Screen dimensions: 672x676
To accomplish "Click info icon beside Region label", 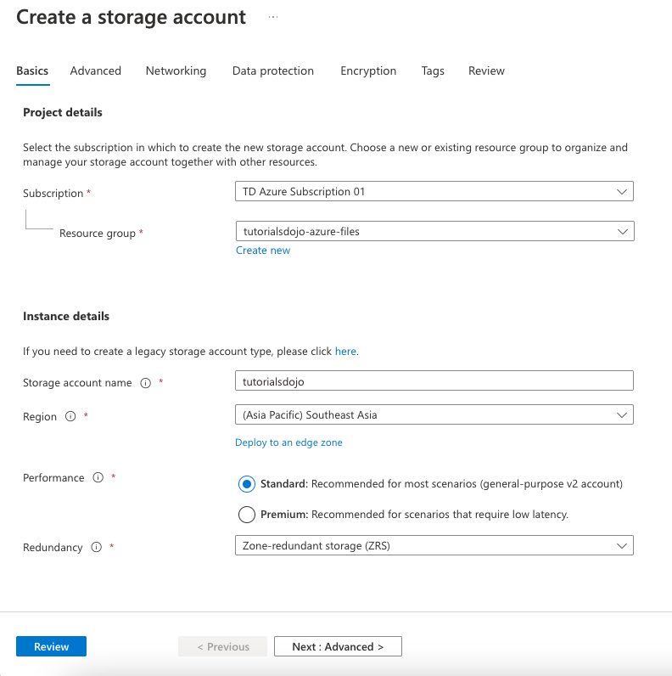I will tap(70, 417).
